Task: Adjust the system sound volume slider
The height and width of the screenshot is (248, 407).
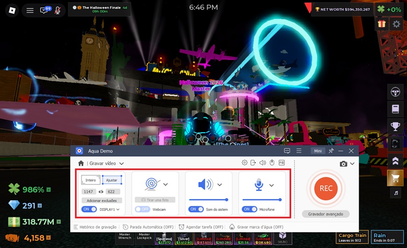Action: pos(209,200)
